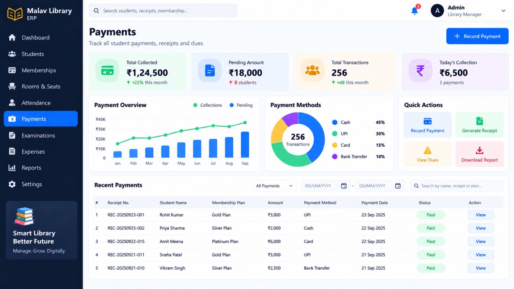View Priya Sharma's payment

(x=481, y=228)
